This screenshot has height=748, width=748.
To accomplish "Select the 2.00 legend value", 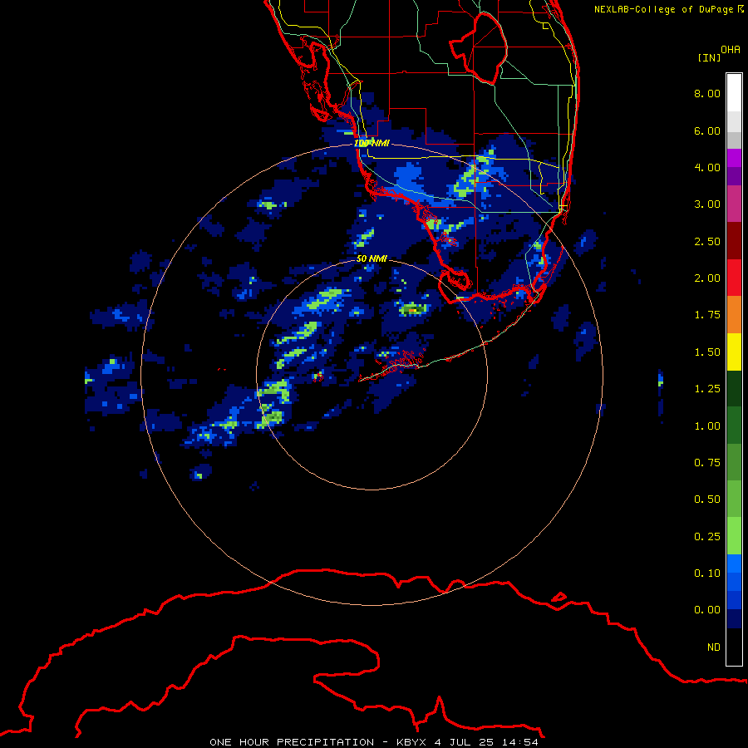I will tap(707, 278).
